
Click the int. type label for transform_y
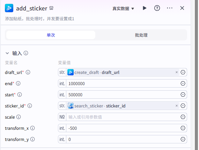tap(62, 139)
